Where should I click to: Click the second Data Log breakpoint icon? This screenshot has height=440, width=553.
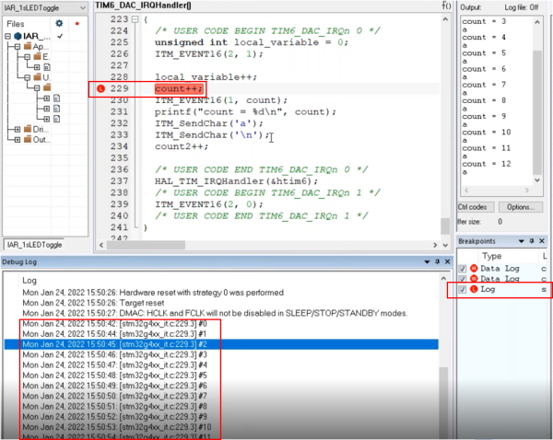474,279
